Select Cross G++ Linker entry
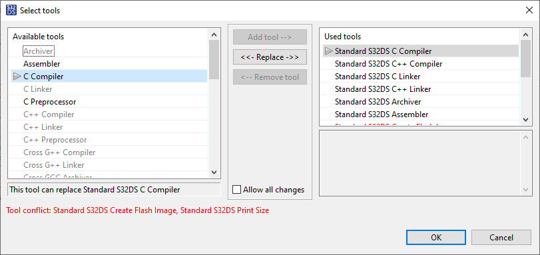The width and height of the screenshot is (540, 255). tap(54, 165)
